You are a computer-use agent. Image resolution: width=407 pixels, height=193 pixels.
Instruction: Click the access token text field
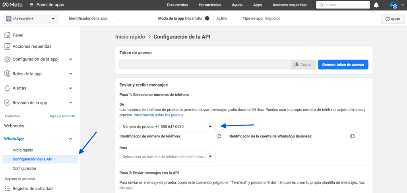pyautogui.click(x=205, y=65)
